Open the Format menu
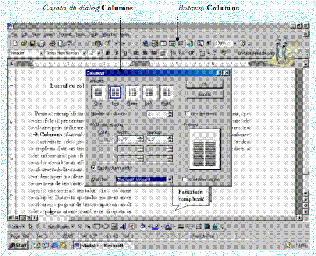 click(x=65, y=34)
